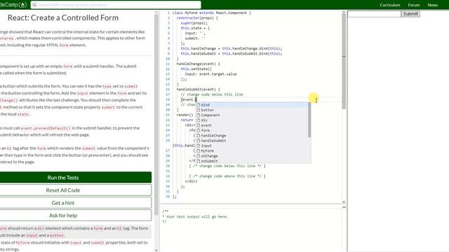
Task: Click line 11 handleChange(event) code
Action: [198, 64]
